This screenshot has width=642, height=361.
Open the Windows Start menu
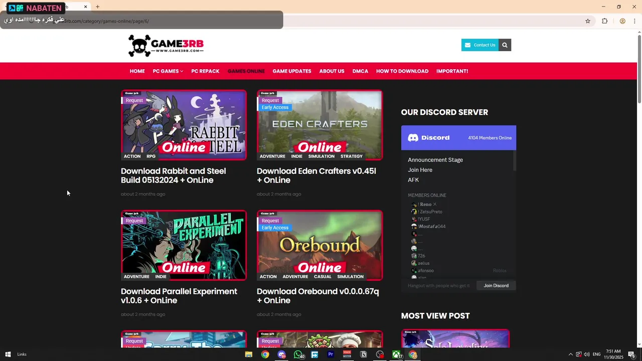pos(8,354)
